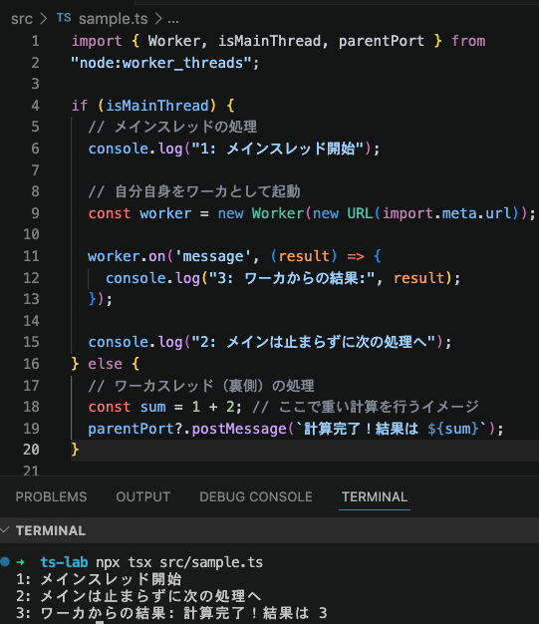This screenshot has height=624, width=539.
Task: Click the 'else' keyword on line 16
Action: click(x=105, y=364)
